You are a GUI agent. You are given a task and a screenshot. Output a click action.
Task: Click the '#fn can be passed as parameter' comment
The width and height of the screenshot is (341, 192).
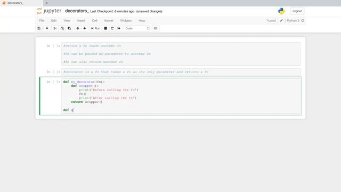pos(107,54)
